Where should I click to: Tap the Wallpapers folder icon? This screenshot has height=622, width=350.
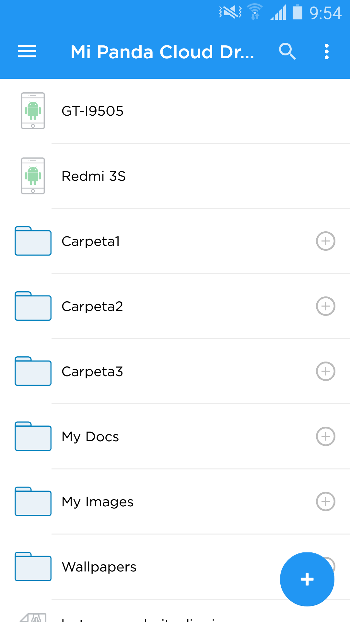pyautogui.click(x=33, y=567)
